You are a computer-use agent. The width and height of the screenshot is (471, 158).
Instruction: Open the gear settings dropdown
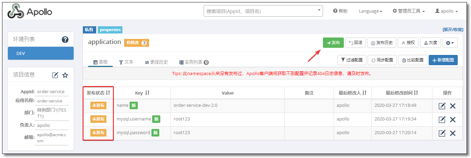(450, 43)
